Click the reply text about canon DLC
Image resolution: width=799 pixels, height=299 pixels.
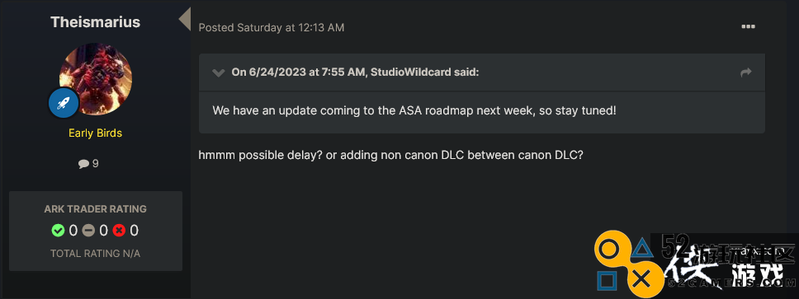[x=391, y=155]
